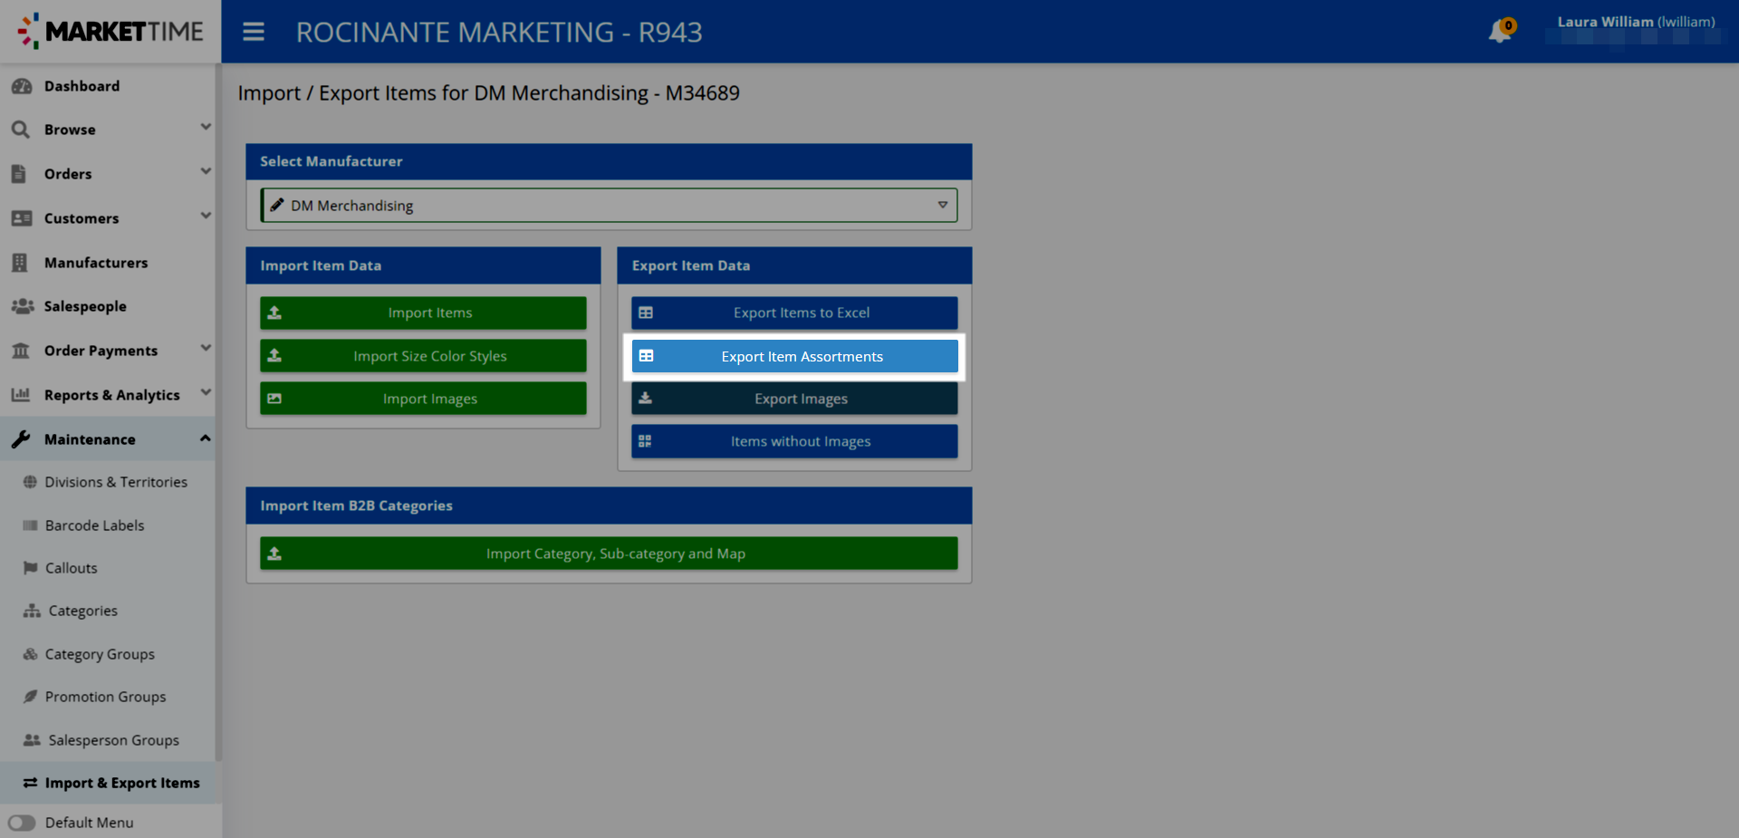The width and height of the screenshot is (1739, 838).
Task: Click the MarketTime logo
Action: coord(110,31)
